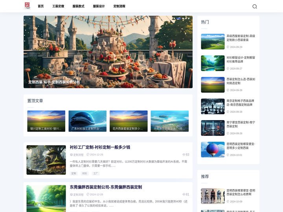Open the search magnifier icon
This screenshot has width=283, height=212.
pyautogui.click(x=254, y=7)
